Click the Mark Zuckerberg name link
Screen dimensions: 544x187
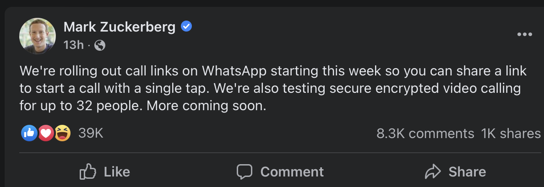click(120, 27)
